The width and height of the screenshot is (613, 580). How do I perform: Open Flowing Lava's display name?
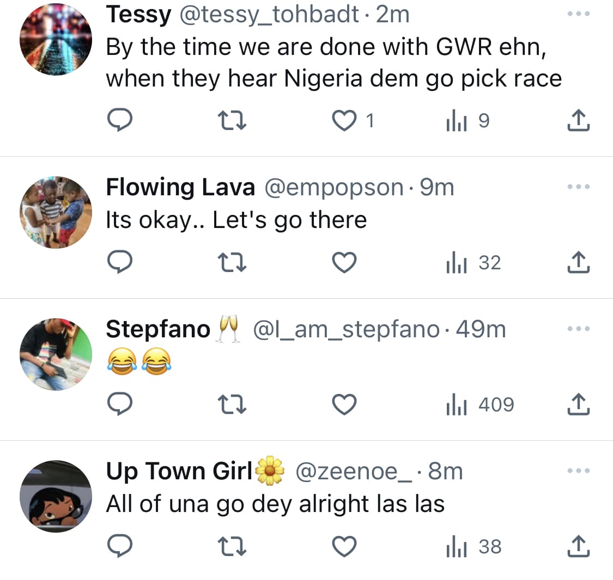(x=180, y=187)
